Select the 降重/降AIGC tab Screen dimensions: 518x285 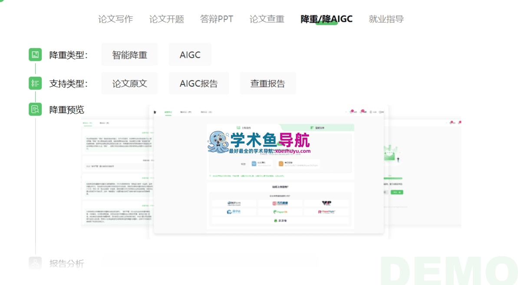coord(327,19)
